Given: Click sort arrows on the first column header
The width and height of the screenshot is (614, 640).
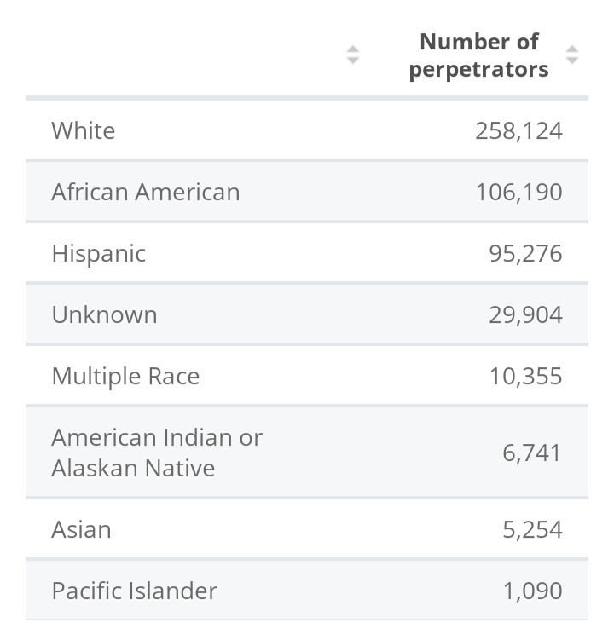Looking at the screenshot, I should pos(353,55).
